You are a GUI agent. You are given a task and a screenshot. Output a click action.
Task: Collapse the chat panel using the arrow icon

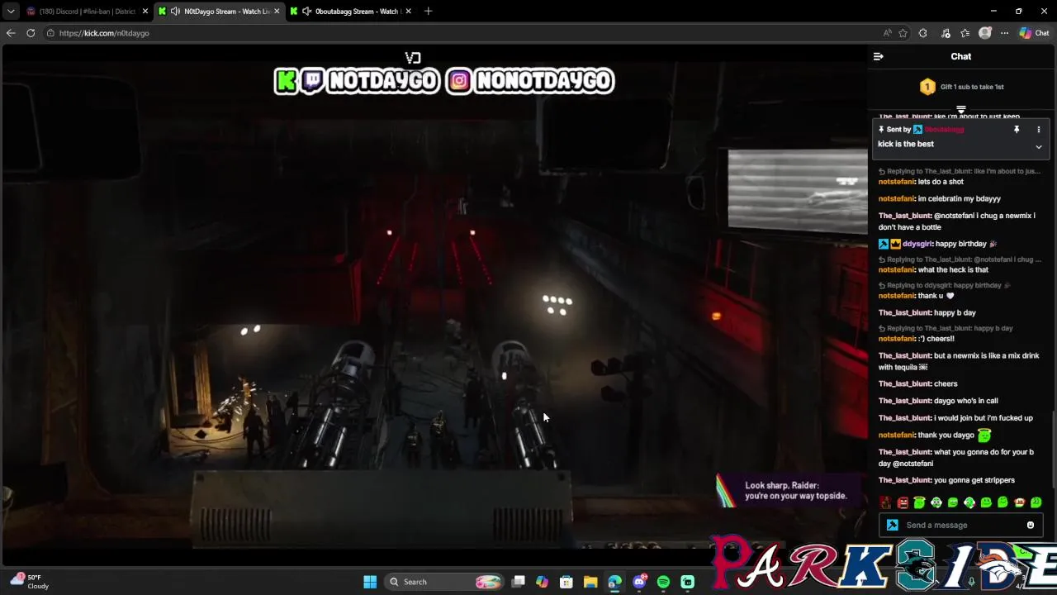point(878,56)
